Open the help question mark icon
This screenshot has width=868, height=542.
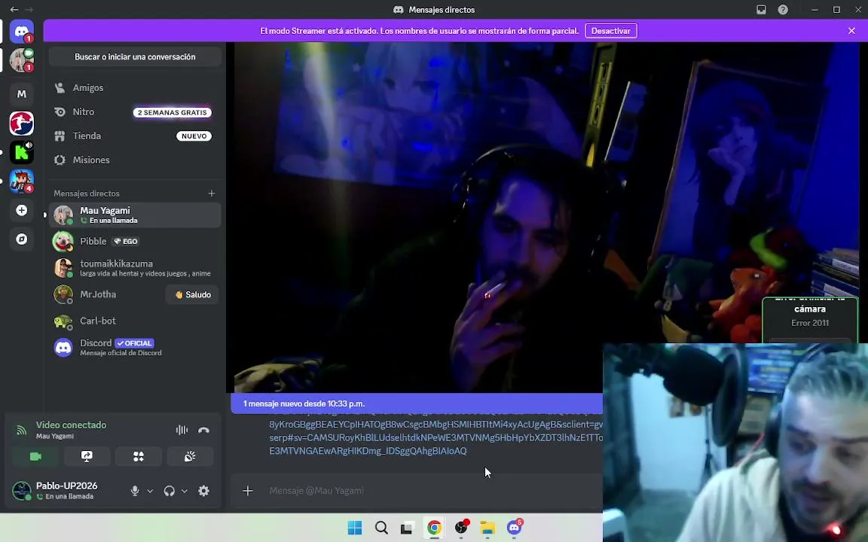pyautogui.click(x=783, y=9)
